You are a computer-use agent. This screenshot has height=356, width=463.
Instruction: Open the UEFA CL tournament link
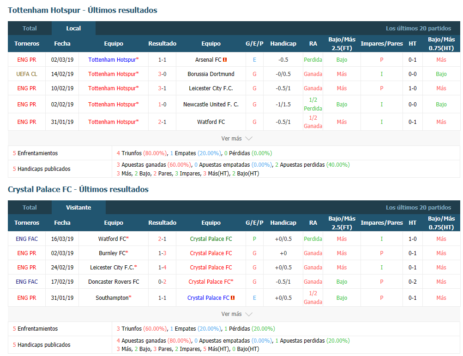(x=27, y=74)
